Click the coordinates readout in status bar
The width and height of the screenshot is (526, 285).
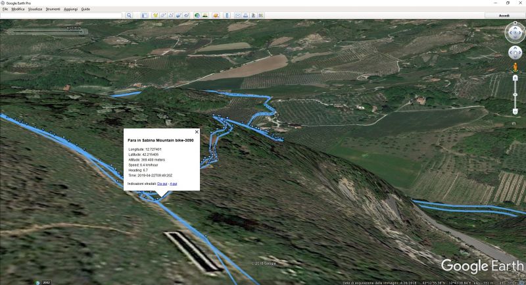[446, 283]
